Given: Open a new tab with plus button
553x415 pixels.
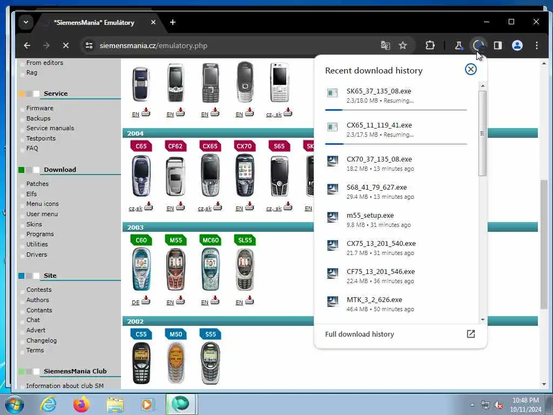Looking at the screenshot, I should [x=172, y=22].
